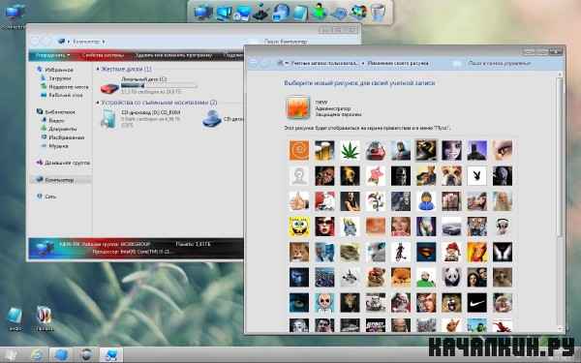Screen dimensions: 581x363
Task: Choose the Nike swoosh picture
Action: 476,303
